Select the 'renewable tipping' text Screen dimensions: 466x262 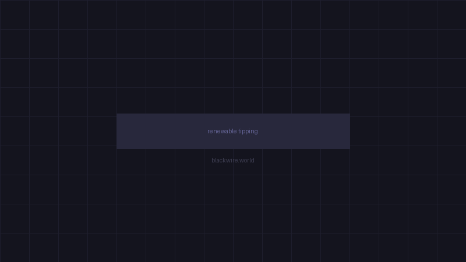[232, 131]
